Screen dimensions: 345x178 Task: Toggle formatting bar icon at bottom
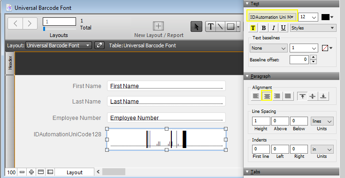point(50,172)
